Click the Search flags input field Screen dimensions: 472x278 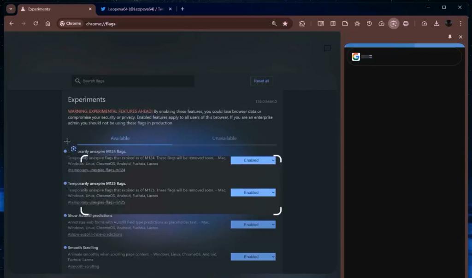pyautogui.click(x=134, y=81)
